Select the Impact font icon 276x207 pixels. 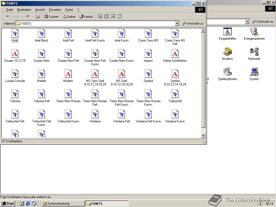pyautogui.click(x=148, y=54)
